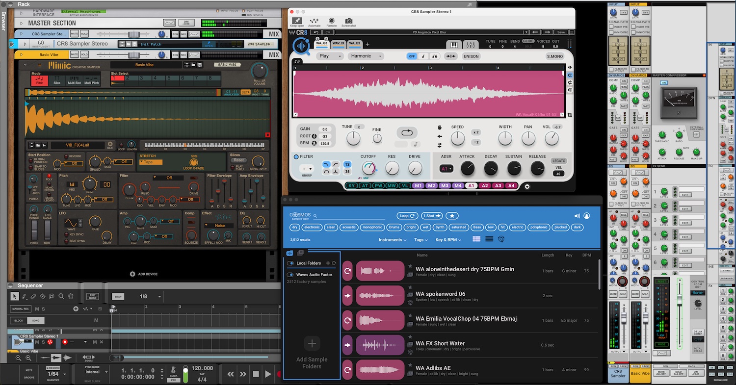Viewport: 736px width, 385px height.
Task: Click the SPEED knob in CR8
Action: coord(458,139)
